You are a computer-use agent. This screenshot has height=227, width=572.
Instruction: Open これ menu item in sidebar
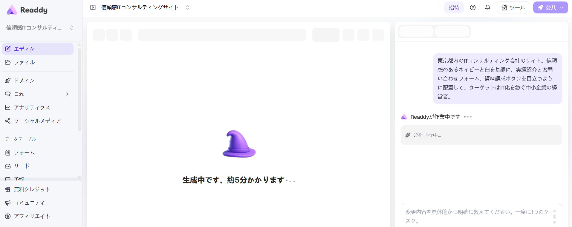(x=38, y=94)
